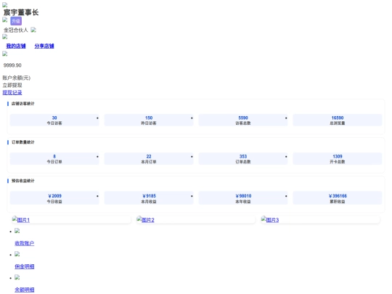Select the 访客总数 card showing 5590
The width and height of the screenshot is (392, 294).
(243, 120)
